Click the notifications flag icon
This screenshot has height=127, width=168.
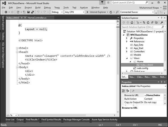[x=102, y=2]
